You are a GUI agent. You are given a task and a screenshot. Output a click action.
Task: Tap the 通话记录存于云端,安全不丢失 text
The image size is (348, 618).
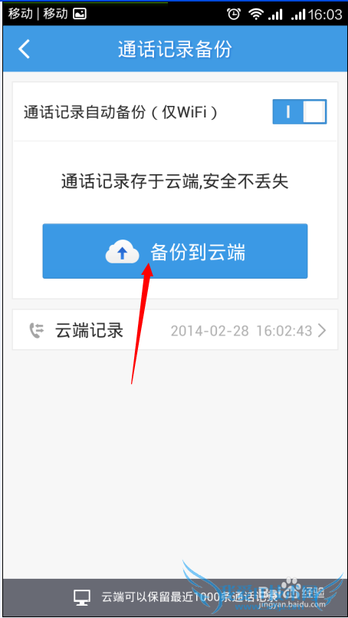tap(175, 182)
